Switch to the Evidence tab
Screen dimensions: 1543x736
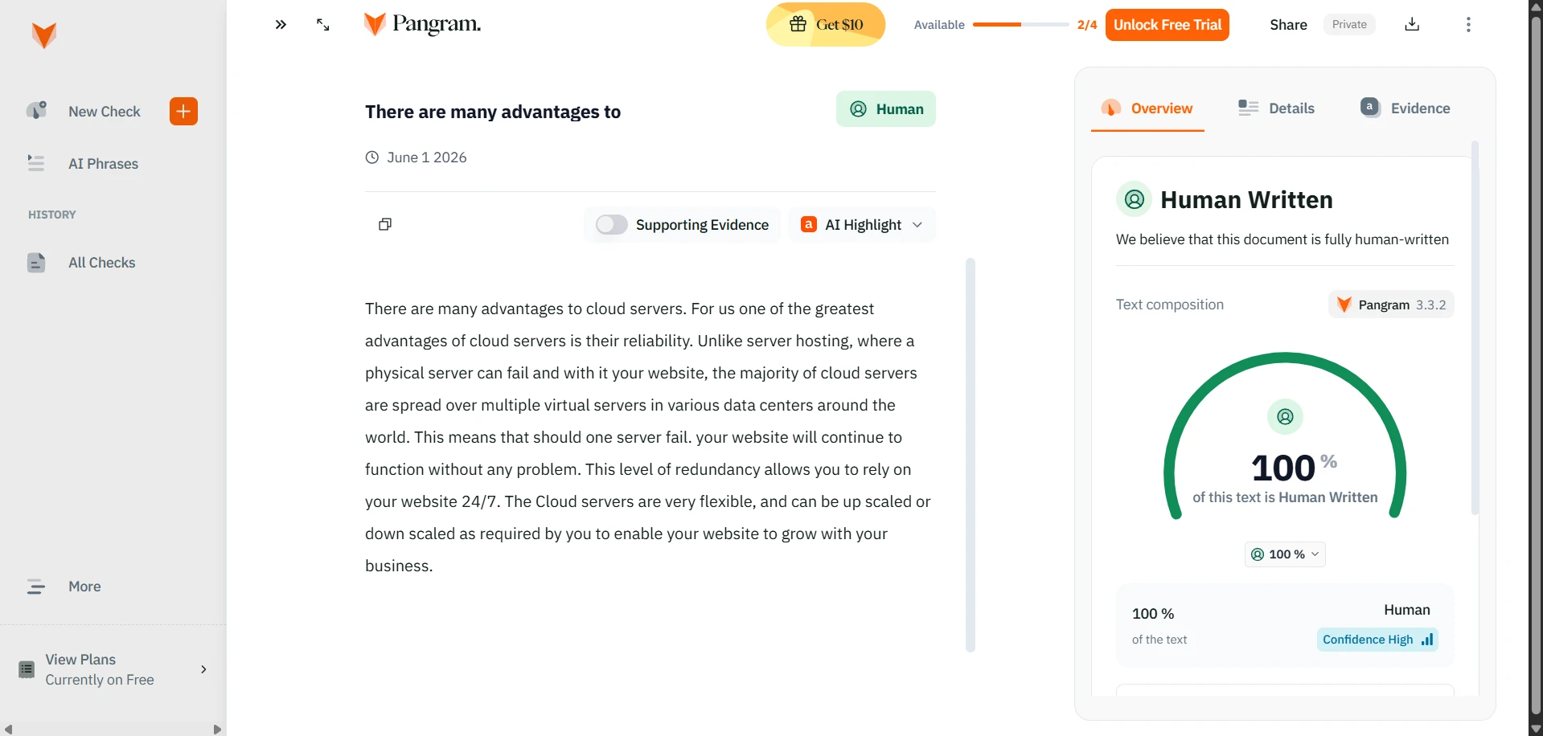pyautogui.click(x=1405, y=108)
